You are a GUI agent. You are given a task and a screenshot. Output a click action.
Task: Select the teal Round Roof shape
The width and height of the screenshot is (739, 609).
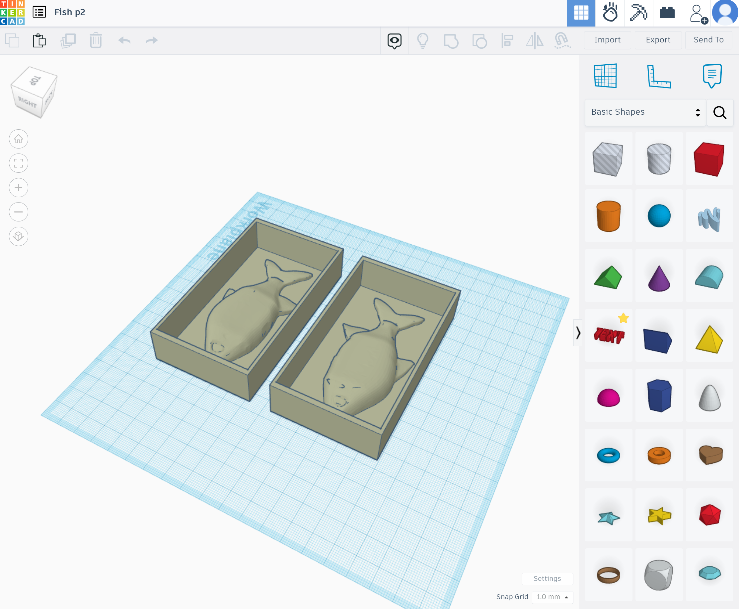tap(709, 276)
